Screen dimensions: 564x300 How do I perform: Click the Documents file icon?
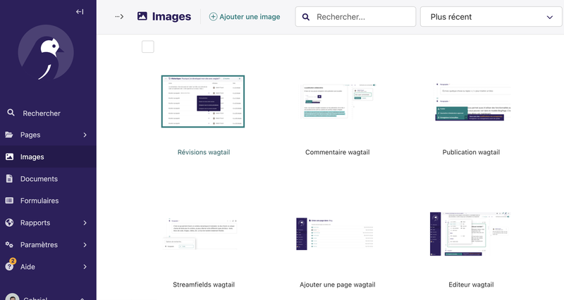(x=9, y=179)
